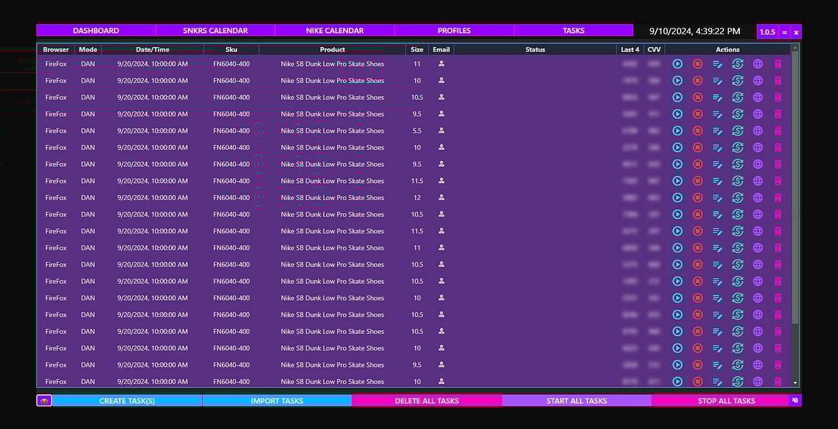Click the Status column header
The height and width of the screenshot is (429, 838).
click(x=535, y=49)
